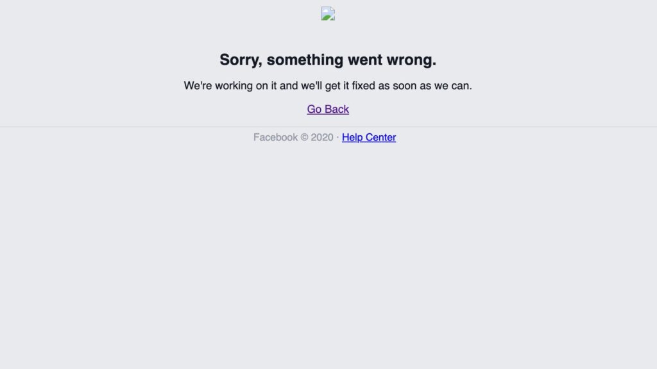The height and width of the screenshot is (369, 657).
Task: Click the 'Facebook © 2020' footer text
Action: click(293, 137)
